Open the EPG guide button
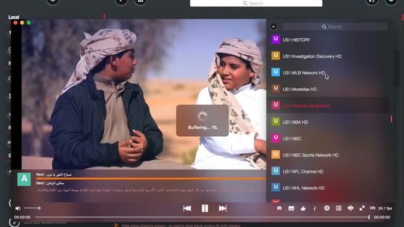The height and width of the screenshot is (227, 404). [x=372, y=208]
